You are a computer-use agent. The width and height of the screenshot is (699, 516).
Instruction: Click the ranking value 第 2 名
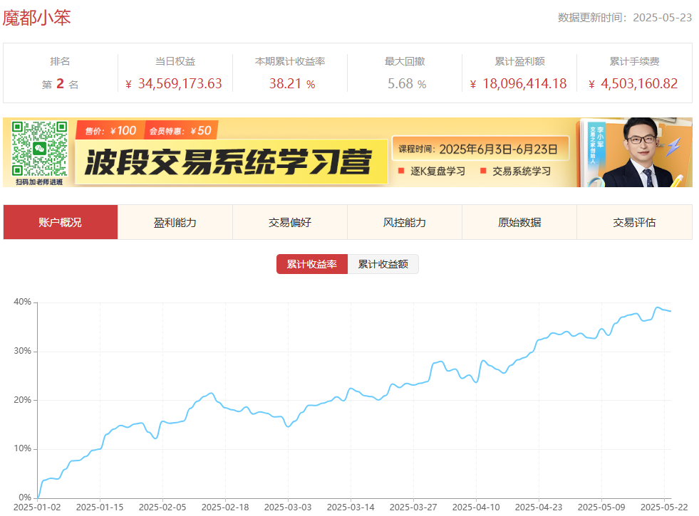pos(60,84)
